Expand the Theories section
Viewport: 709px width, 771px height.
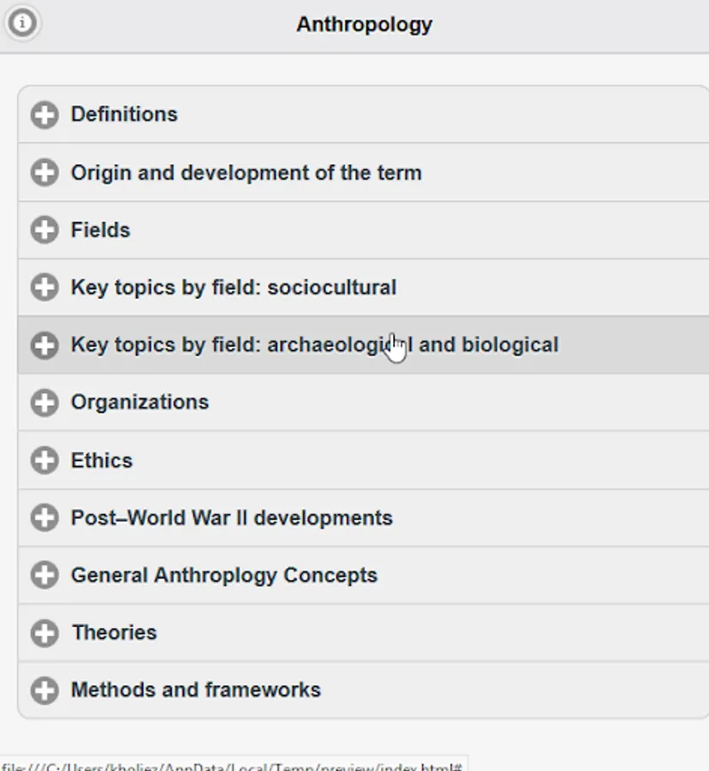click(x=114, y=633)
